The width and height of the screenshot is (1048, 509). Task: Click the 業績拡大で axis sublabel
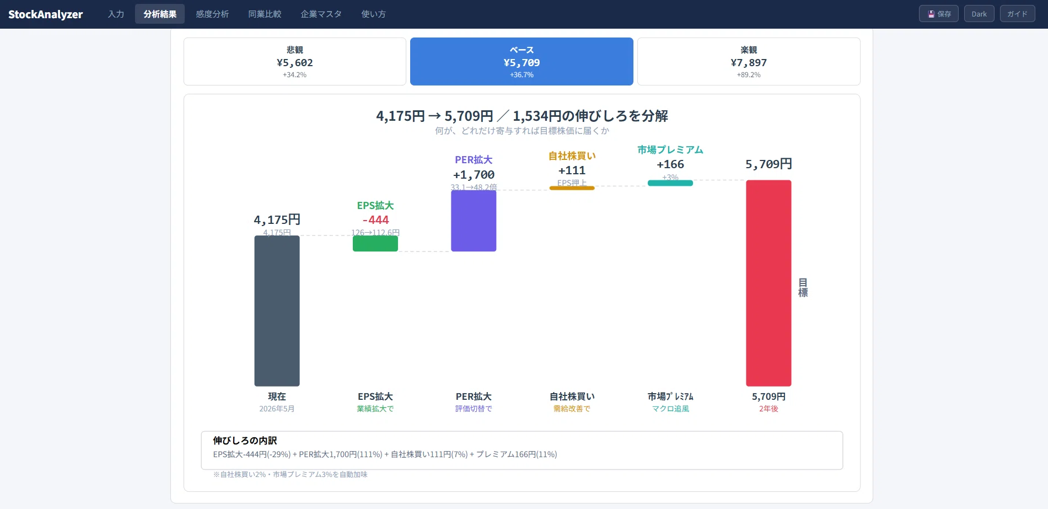click(x=375, y=409)
